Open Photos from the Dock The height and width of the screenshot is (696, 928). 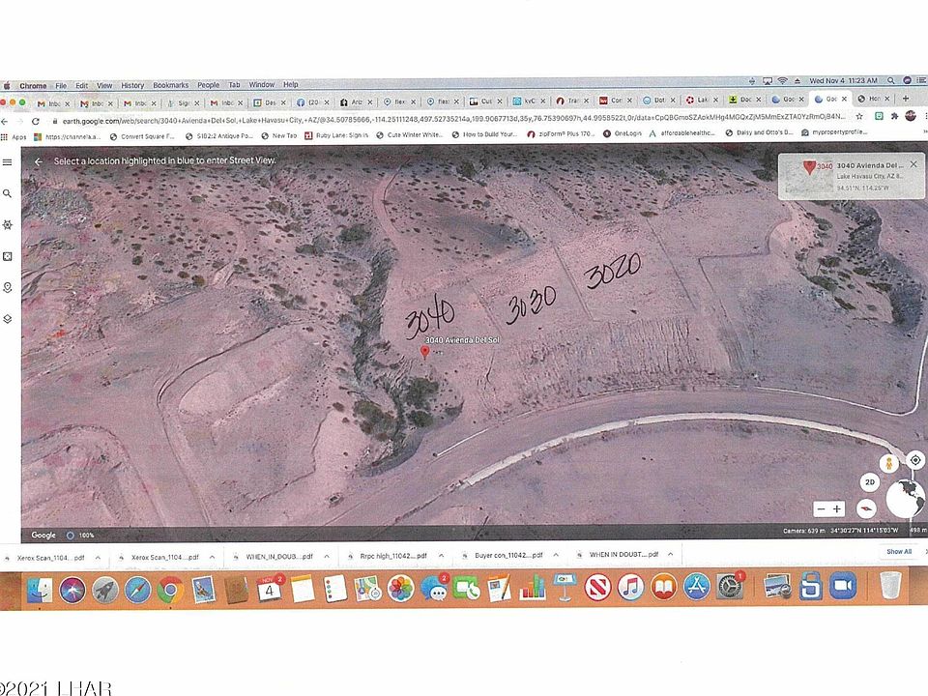tap(400, 589)
